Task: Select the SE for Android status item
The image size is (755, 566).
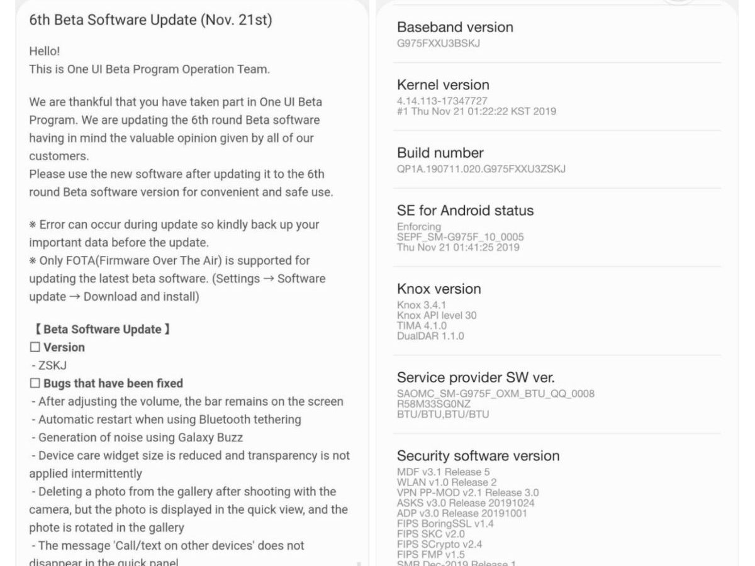Action: point(465,211)
